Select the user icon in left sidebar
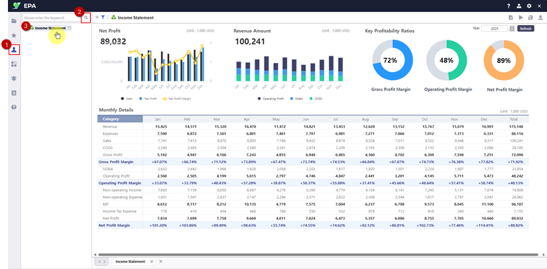 (x=14, y=50)
